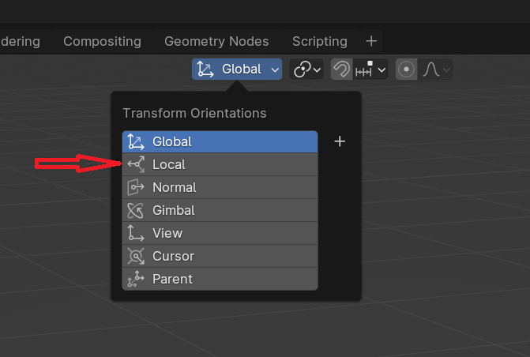The width and height of the screenshot is (530, 357).
Task: Open the Proportional Editing Falloff dropdown
Action: [436, 70]
